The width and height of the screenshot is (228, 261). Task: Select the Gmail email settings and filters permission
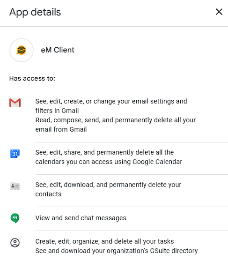pyautogui.click(x=111, y=106)
